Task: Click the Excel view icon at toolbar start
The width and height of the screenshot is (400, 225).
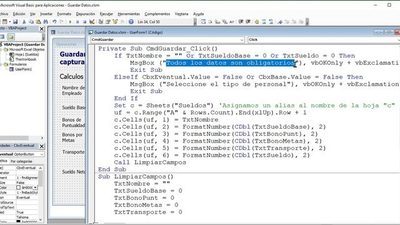Action: pos(4,22)
